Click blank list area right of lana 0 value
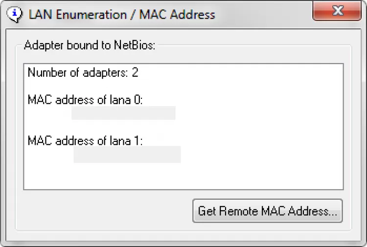 [x=254, y=113]
